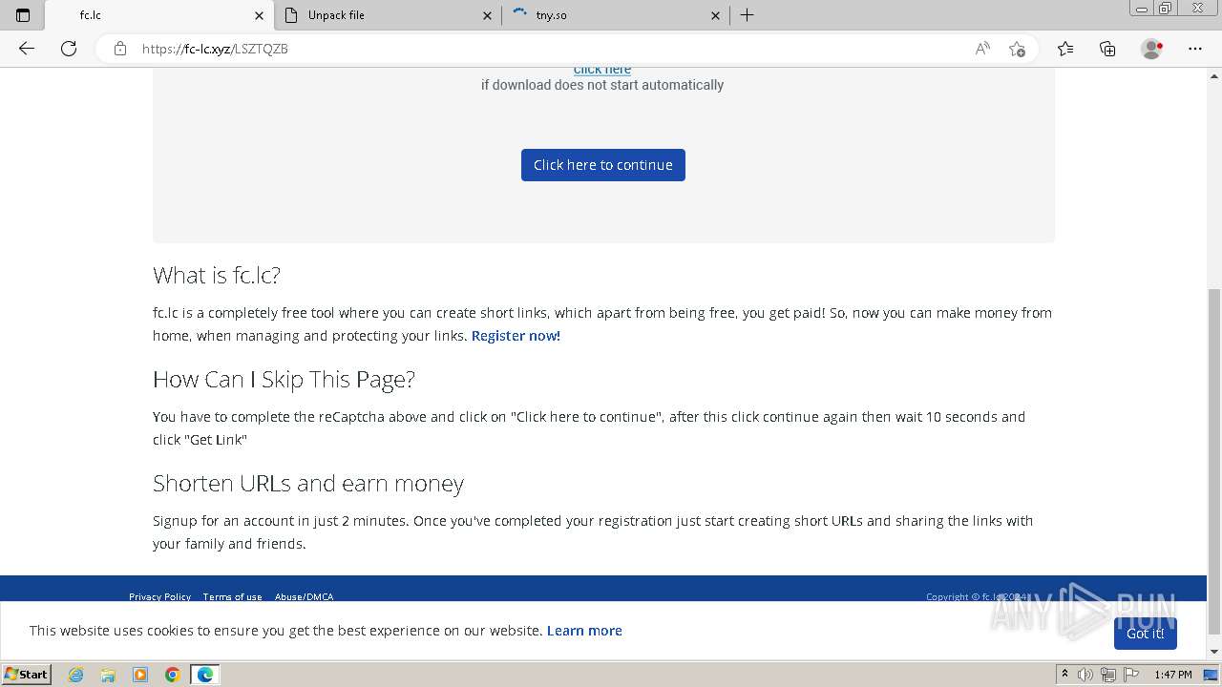Open the Collections icon

click(1107, 49)
